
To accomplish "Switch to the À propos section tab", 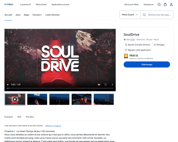I will [9, 117].
